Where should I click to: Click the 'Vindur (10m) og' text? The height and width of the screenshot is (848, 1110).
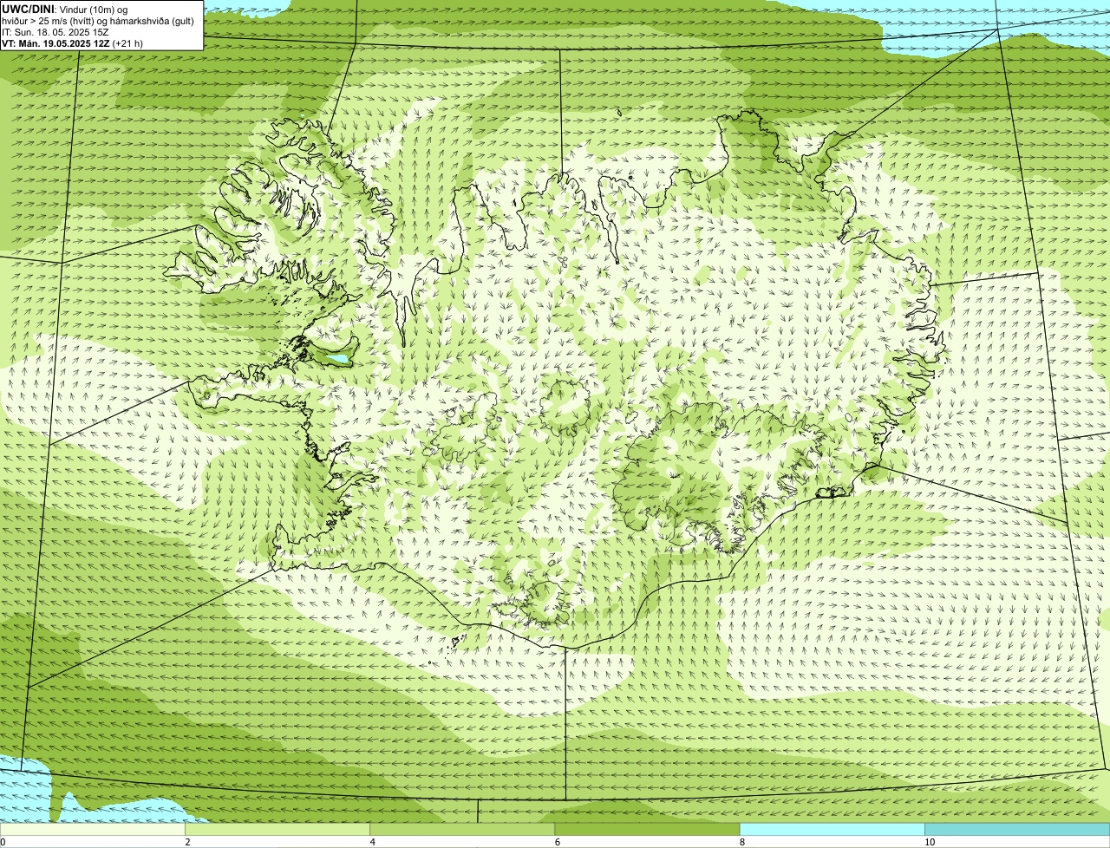pyautogui.click(x=95, y=10)
